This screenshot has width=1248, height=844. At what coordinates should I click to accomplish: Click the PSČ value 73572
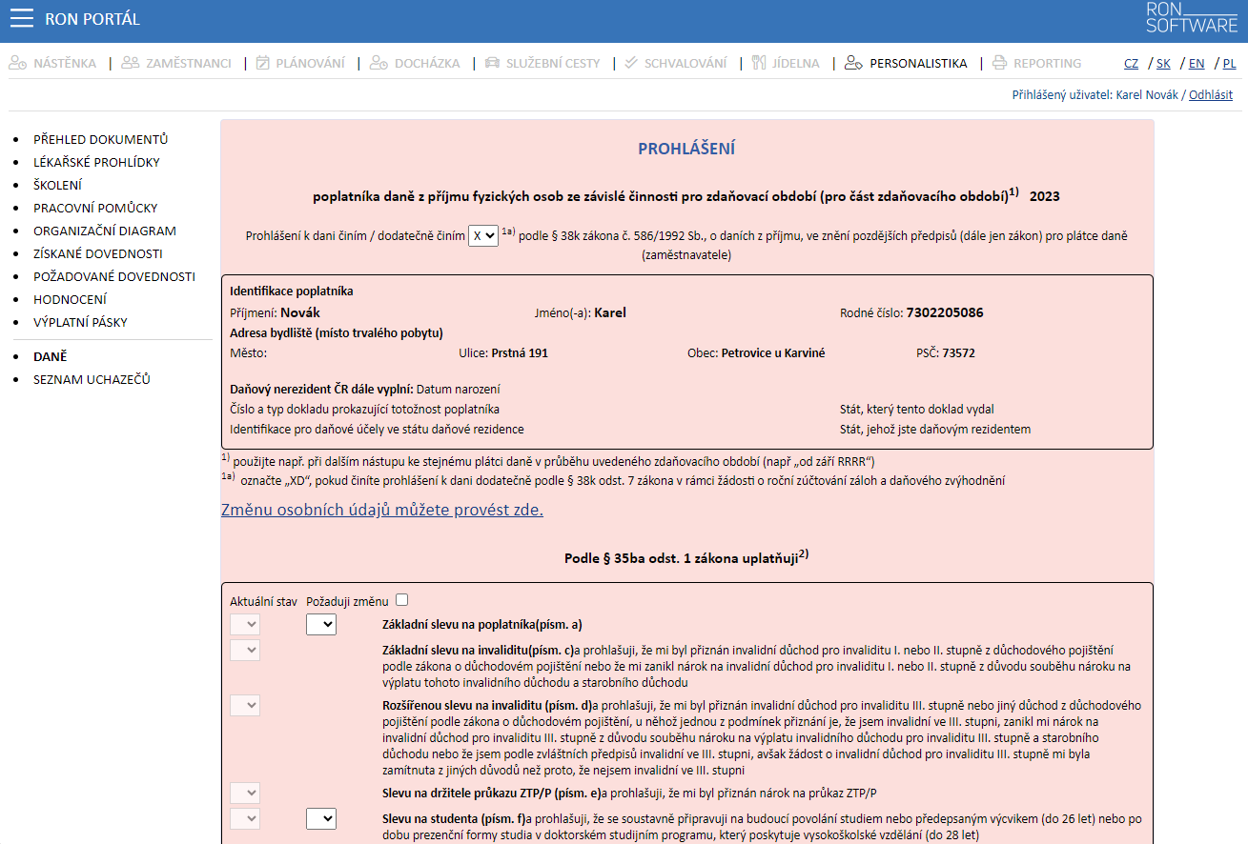958,352
